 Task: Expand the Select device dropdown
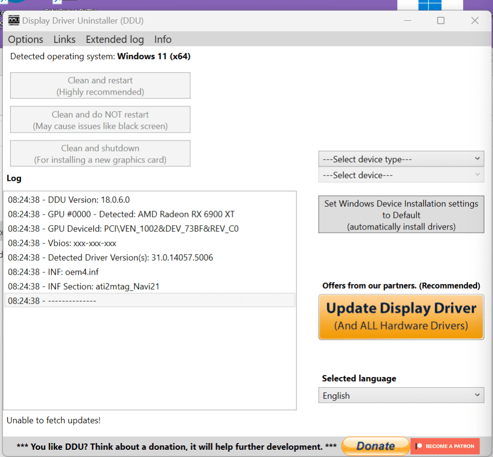(x=401, y=175)
